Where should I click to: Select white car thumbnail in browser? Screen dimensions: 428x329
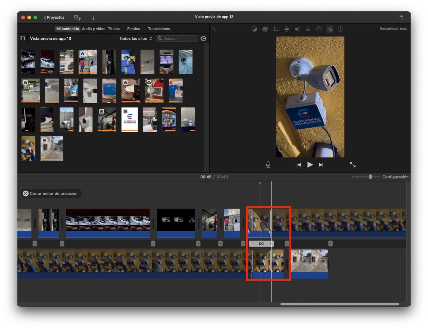[47, 62]
